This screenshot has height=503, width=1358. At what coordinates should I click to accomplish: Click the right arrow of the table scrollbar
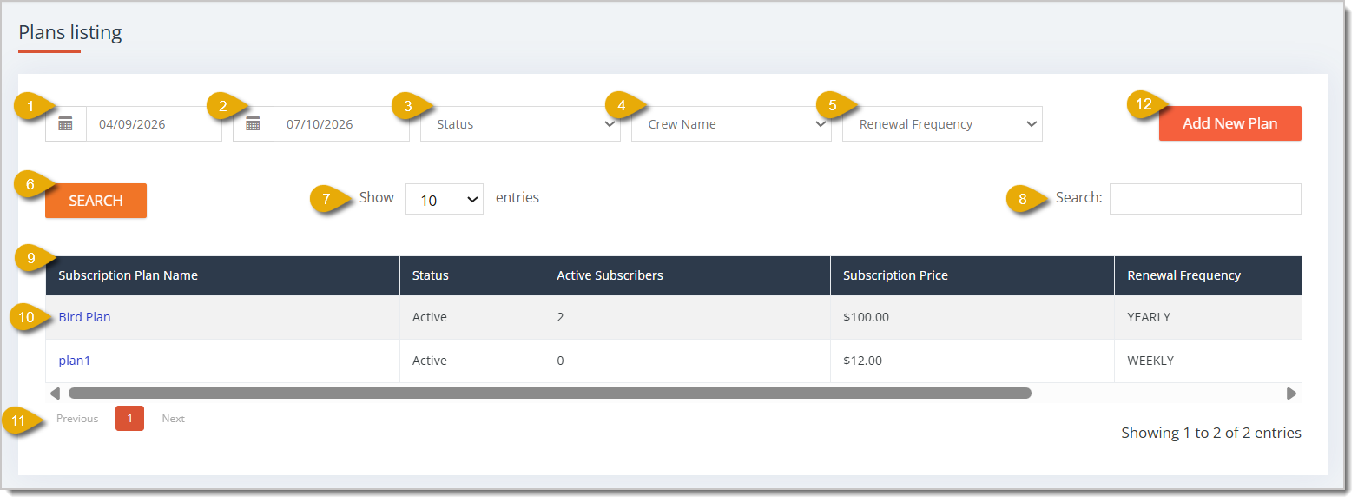1291,394
